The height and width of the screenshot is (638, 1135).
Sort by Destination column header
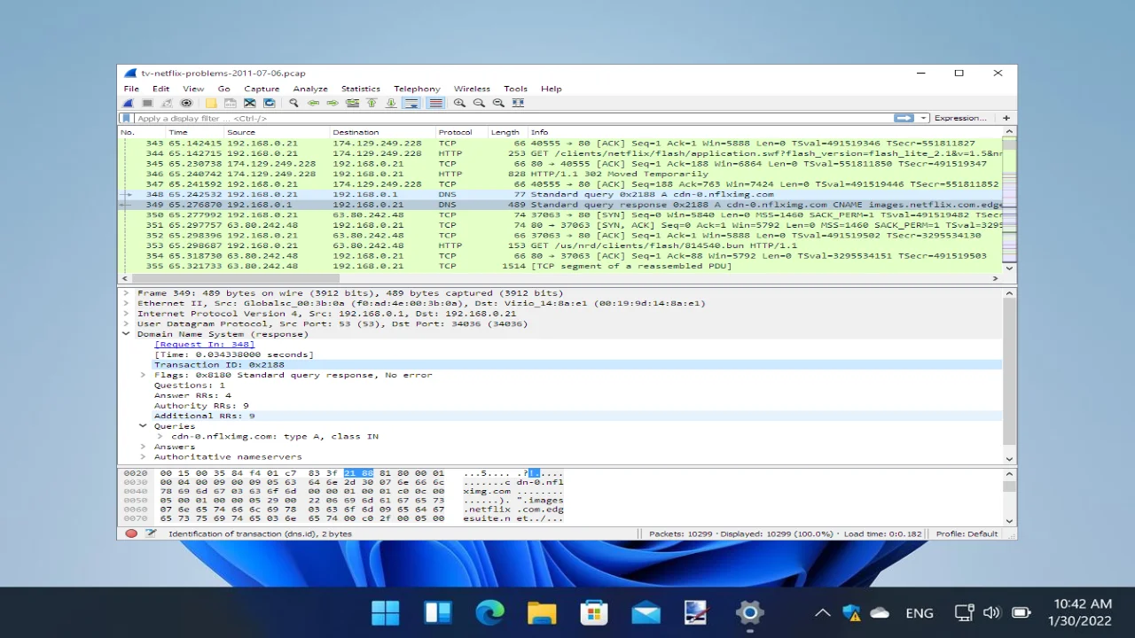382,132
